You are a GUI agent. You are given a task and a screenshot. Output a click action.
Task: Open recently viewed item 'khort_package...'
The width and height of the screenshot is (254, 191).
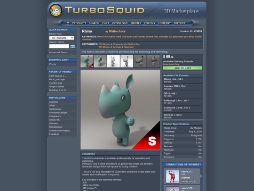pos(58,79)
